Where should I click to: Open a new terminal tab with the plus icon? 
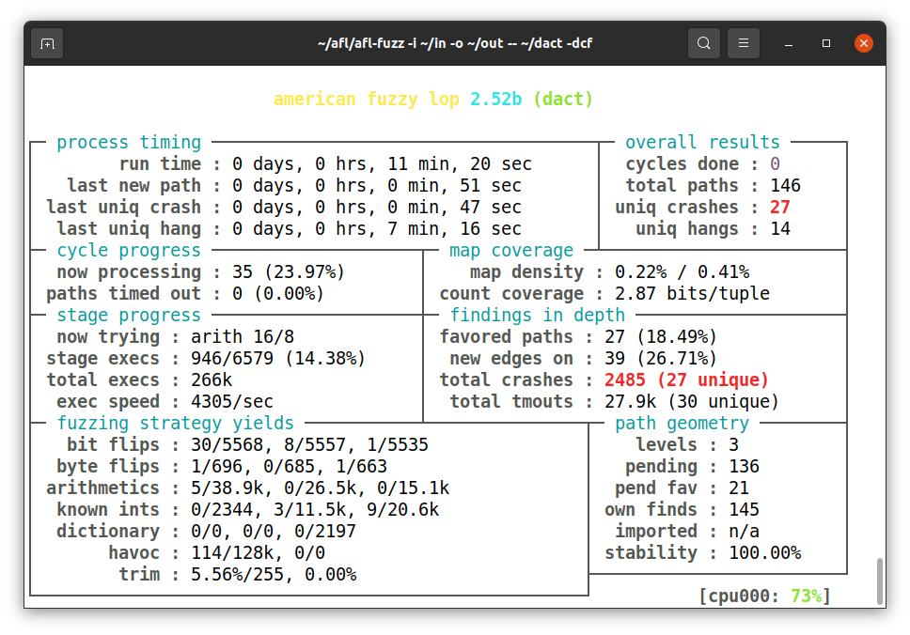pos(47,43)
